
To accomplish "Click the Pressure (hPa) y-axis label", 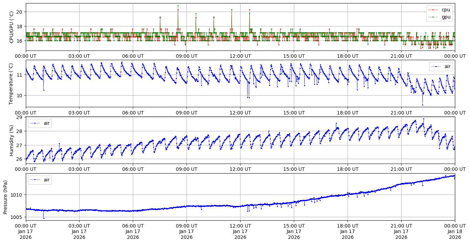I will [x=6, y=197].
